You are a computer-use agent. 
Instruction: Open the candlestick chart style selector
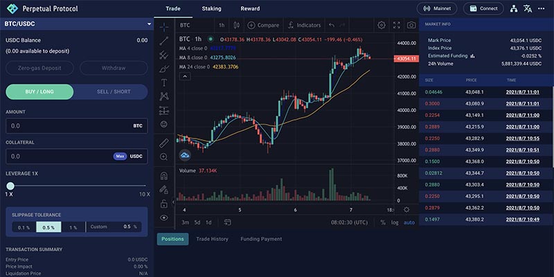coord(237,25)
